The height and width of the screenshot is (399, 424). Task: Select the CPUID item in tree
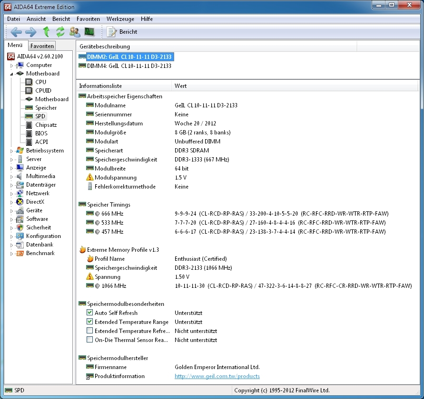click(43, 91)
